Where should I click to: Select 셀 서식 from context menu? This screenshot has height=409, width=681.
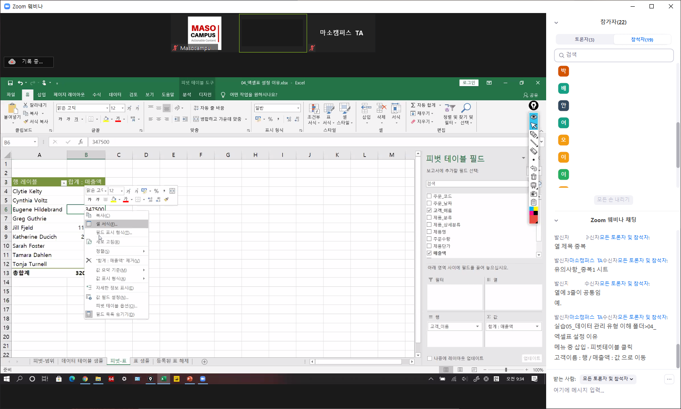pyautogui.click(x=107, y=224)
